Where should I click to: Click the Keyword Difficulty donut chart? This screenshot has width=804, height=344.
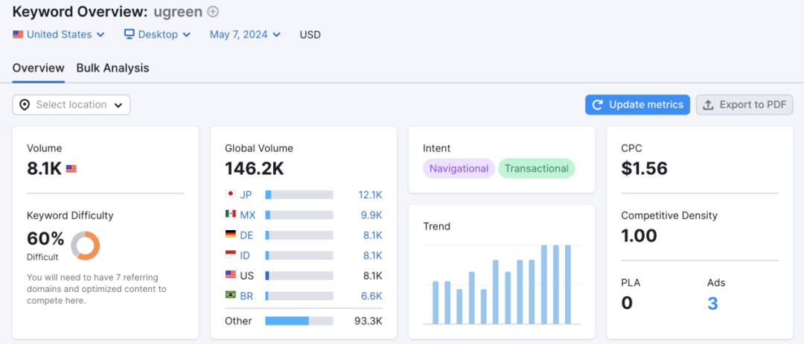click(x=85, y=246)
